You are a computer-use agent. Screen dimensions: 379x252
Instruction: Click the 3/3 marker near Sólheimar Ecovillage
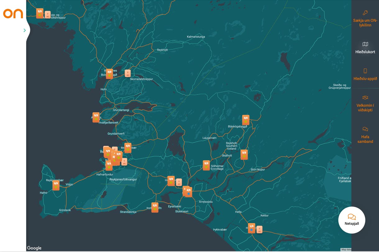pos(206,165)
